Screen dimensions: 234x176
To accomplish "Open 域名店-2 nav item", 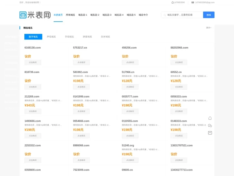I will coord(95,15).
